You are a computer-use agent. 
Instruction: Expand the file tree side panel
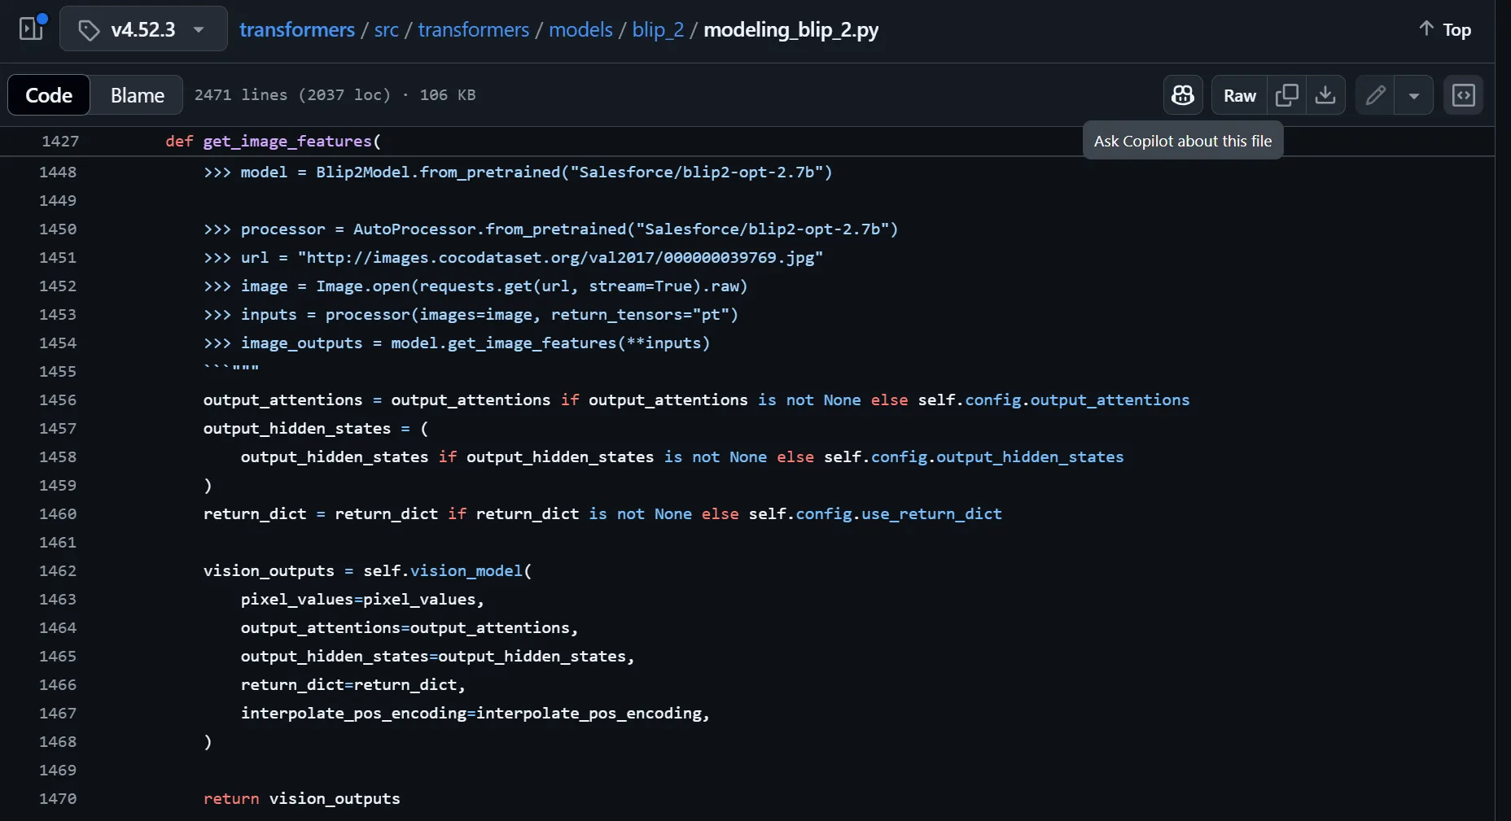tap(32, 29)
